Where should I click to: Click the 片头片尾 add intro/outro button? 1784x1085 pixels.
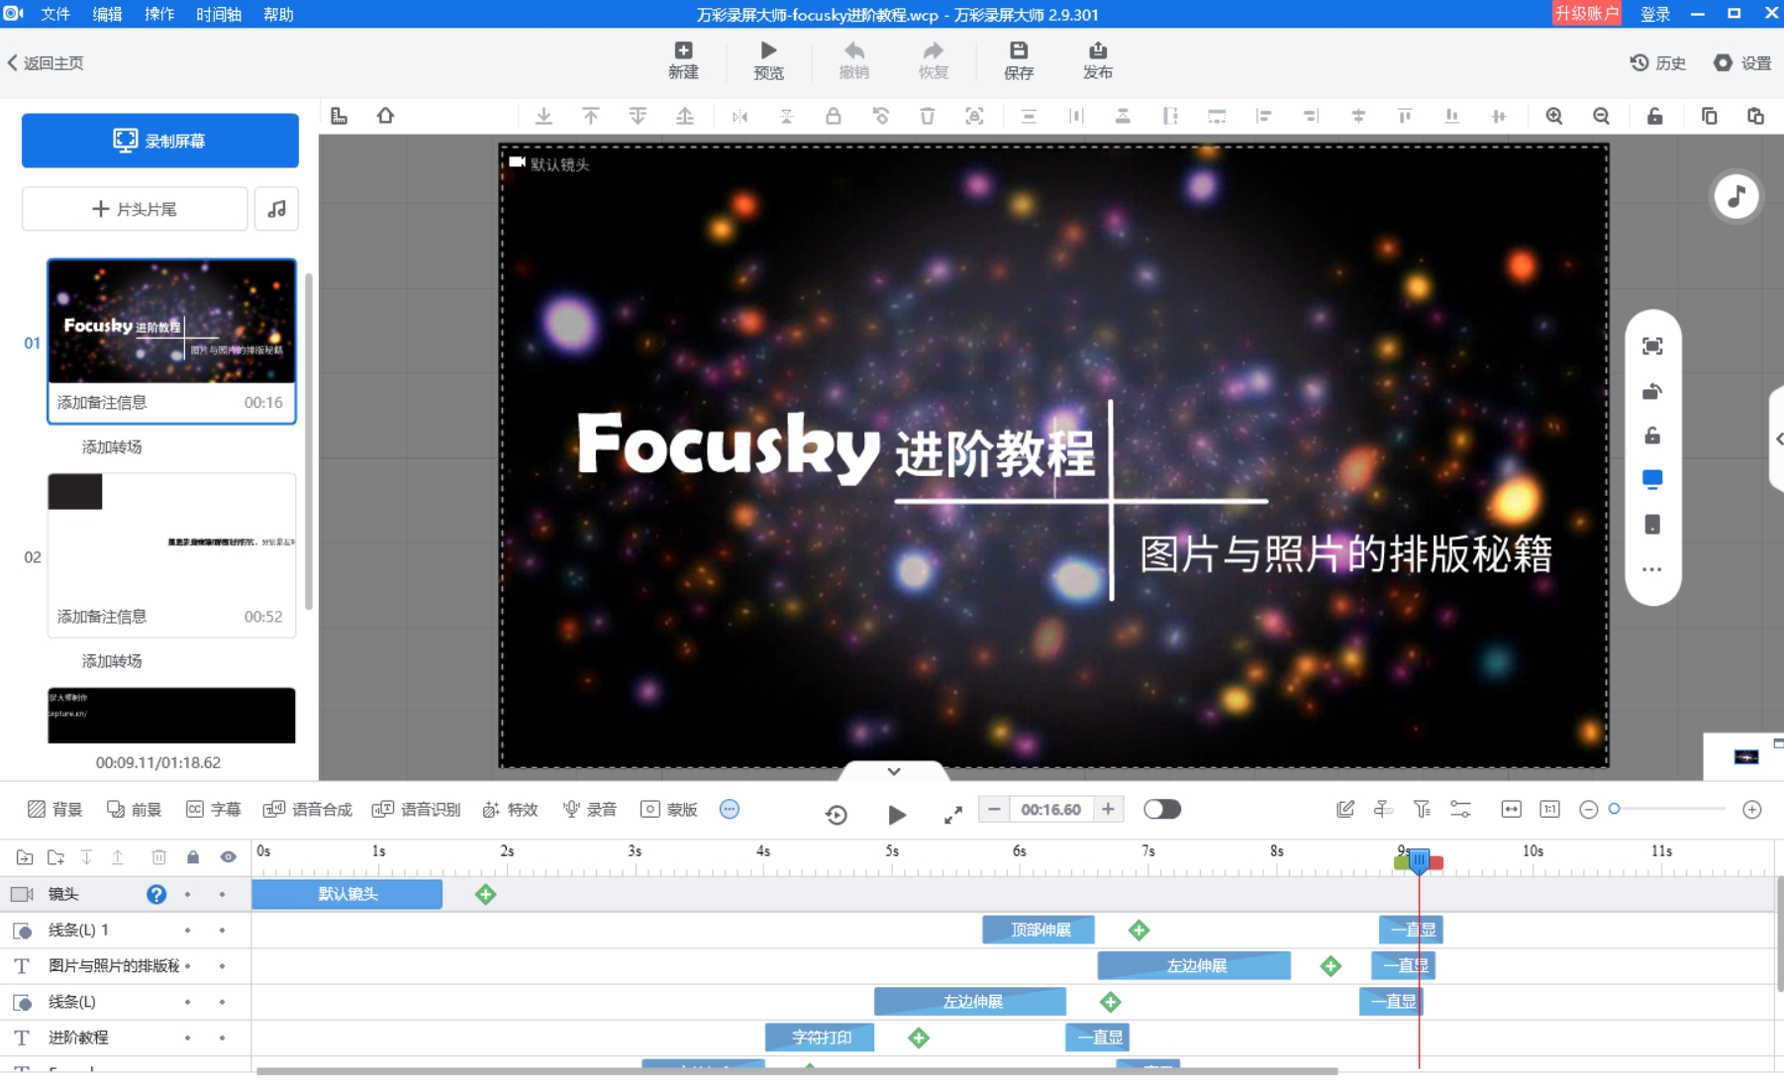point(135,209)
